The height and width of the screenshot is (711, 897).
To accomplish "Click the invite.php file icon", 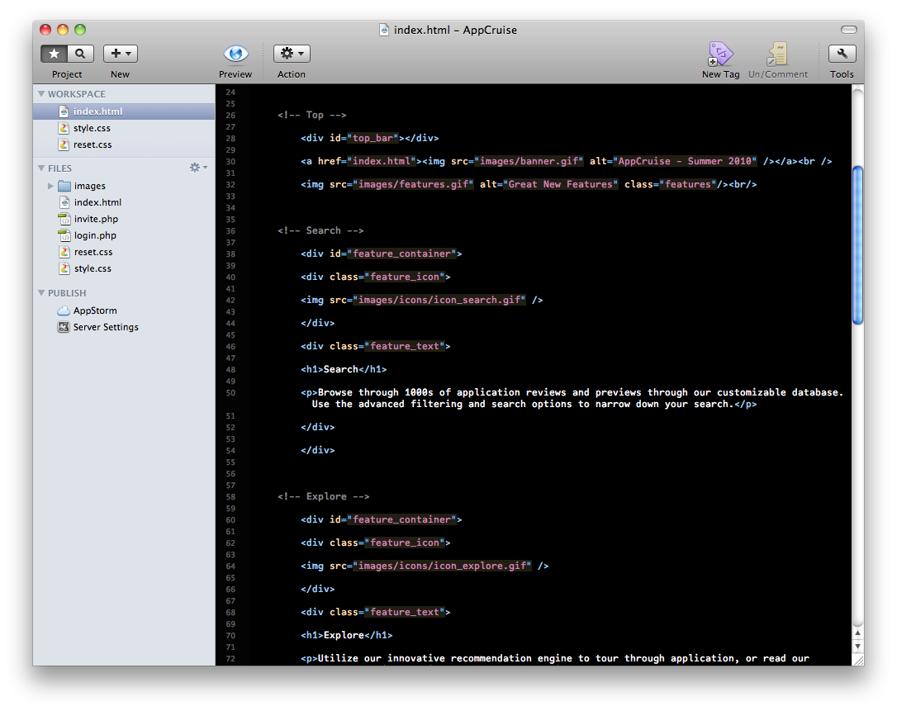I will pos(64,219).
